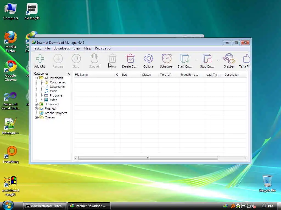Open the Everything search desktop icon
The image size is (281, 210).
pyautogui.click(x=11, y=155)
